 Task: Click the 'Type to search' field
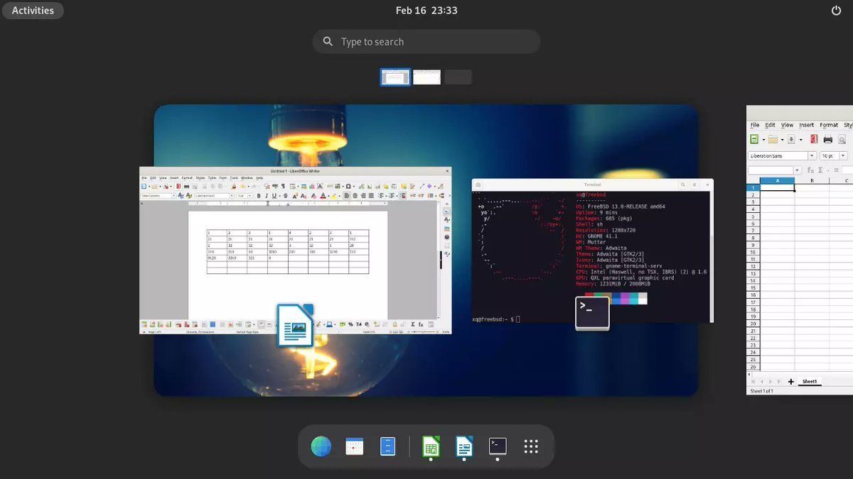(x=426, y=42)
